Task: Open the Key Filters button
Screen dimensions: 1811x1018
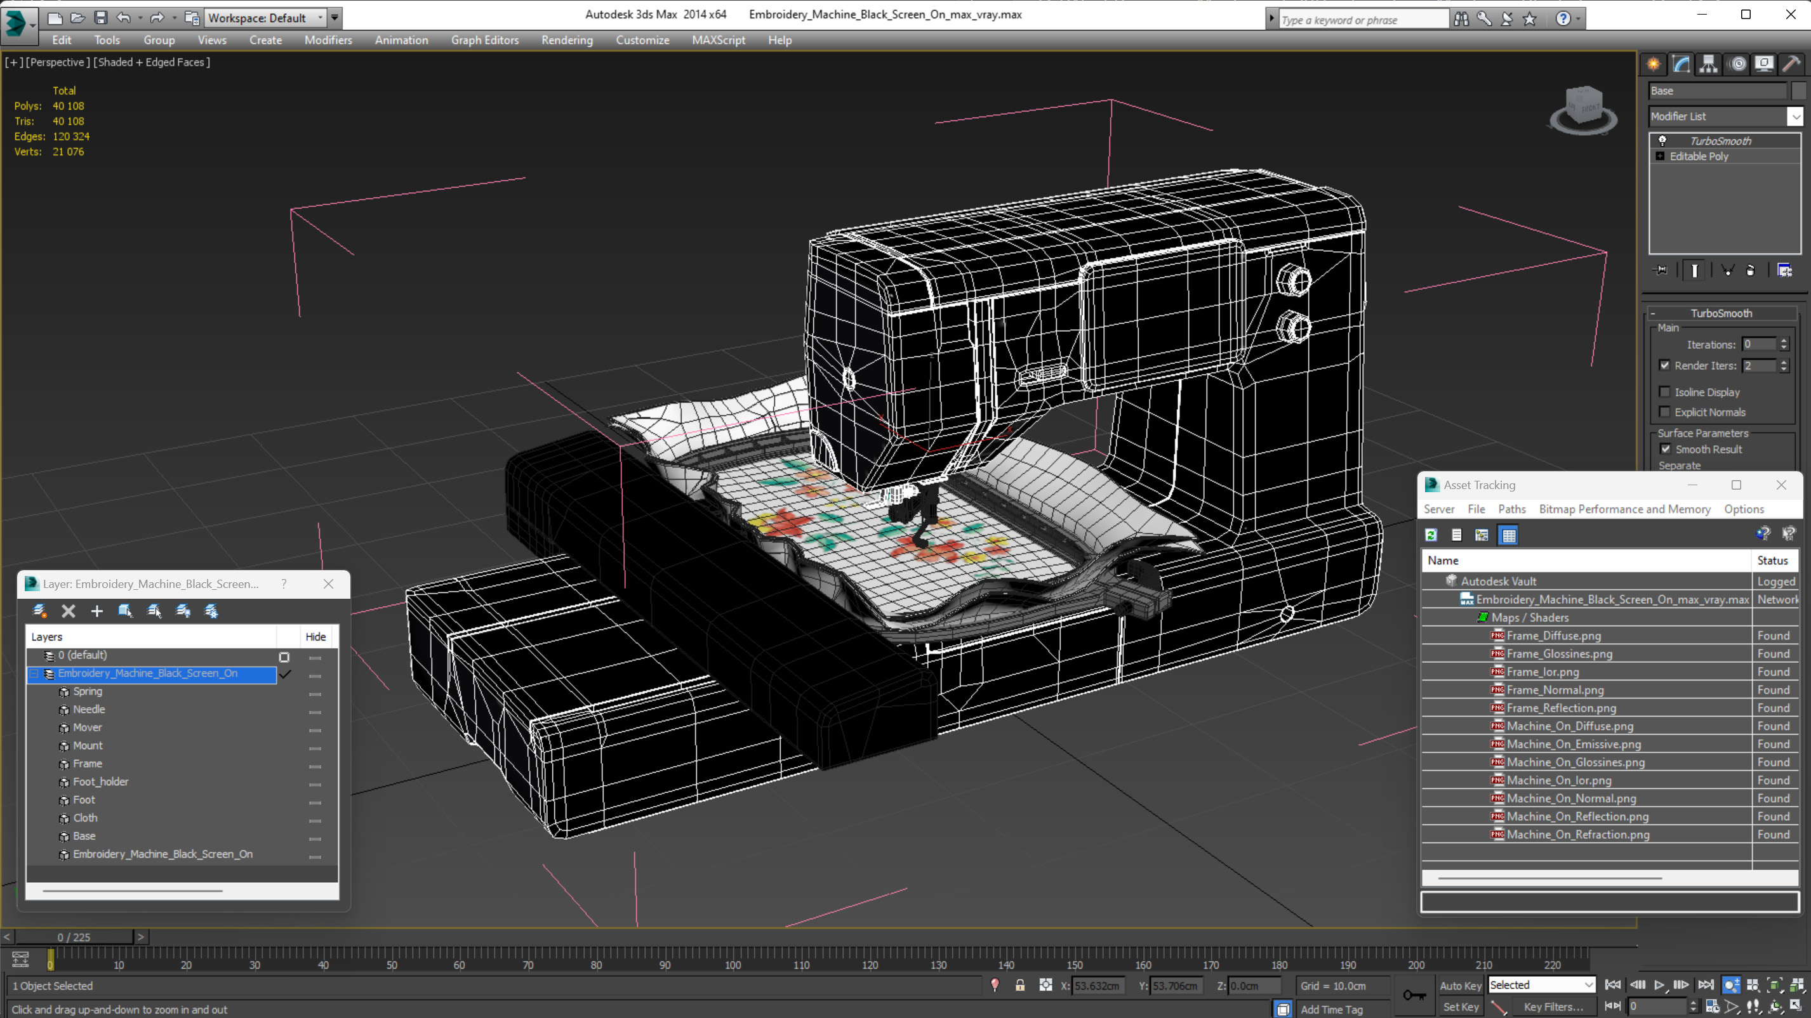Action: tap(1553, 1007)
